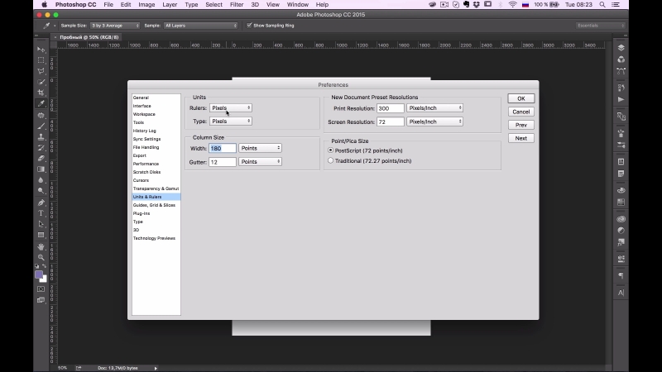Viewport: 662px width, 372px height.
Task: Open the Type units dropdown
Action: [231, 121]
